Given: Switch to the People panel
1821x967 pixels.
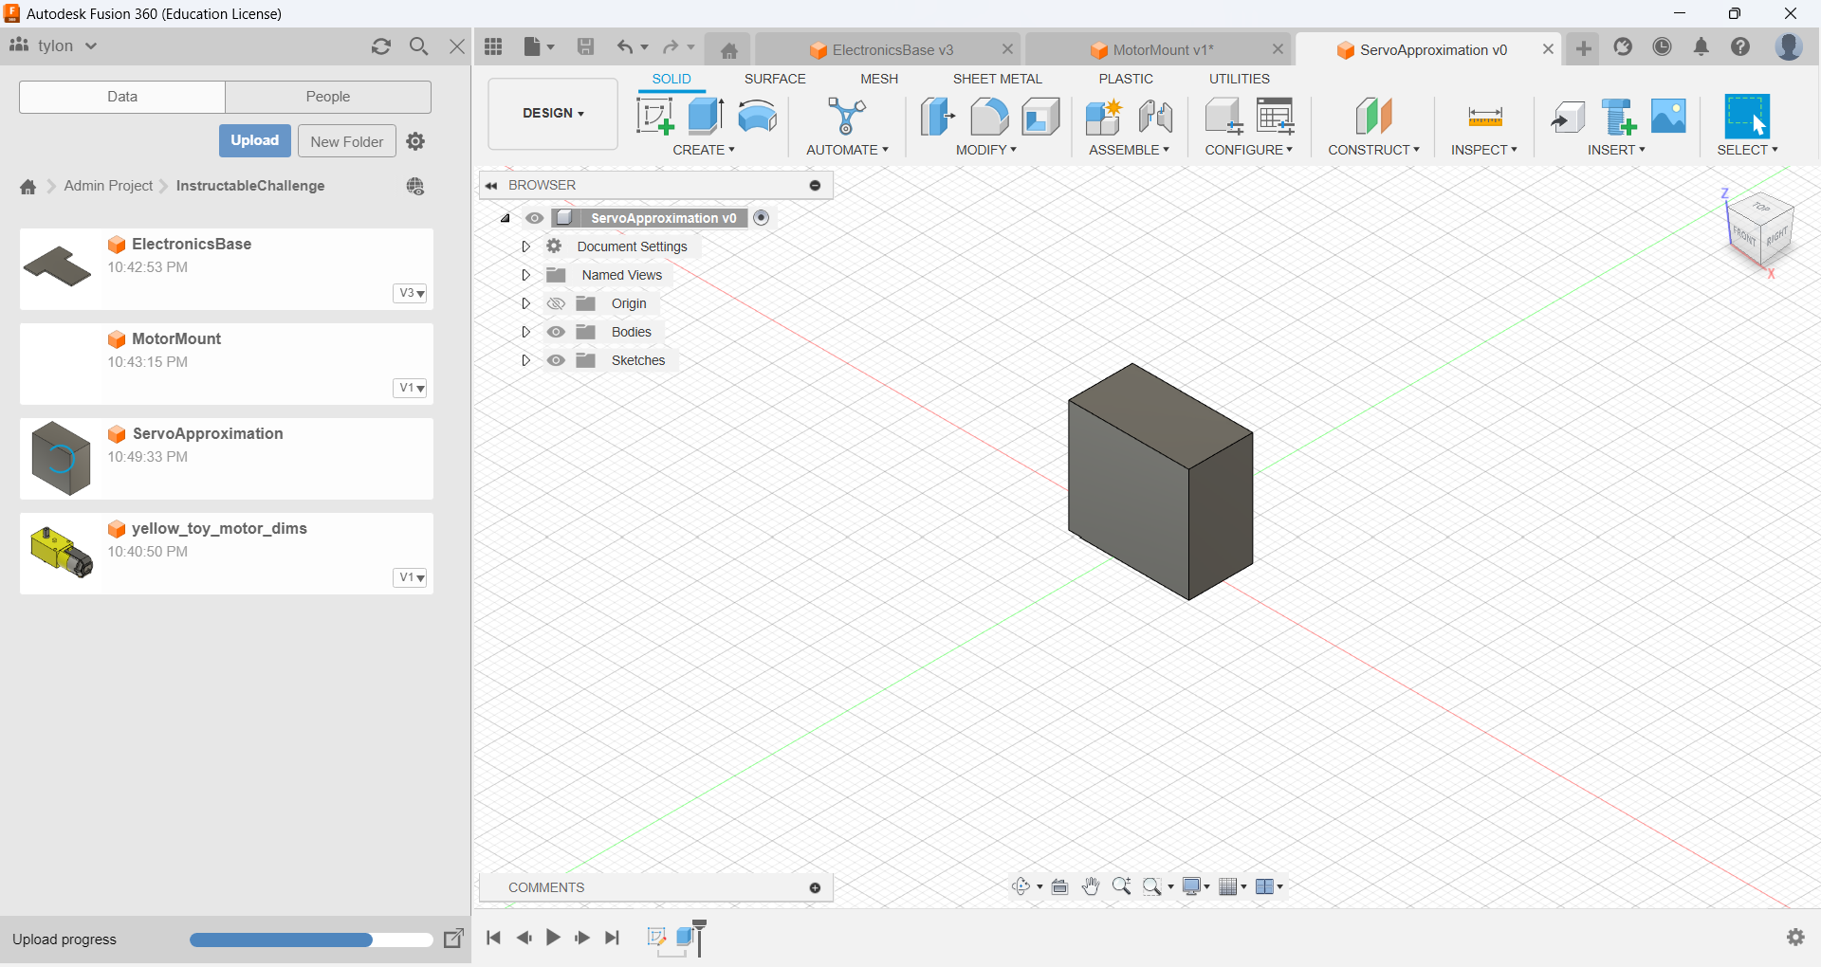Looking at the screenshot, I should [x=328, y=97].
